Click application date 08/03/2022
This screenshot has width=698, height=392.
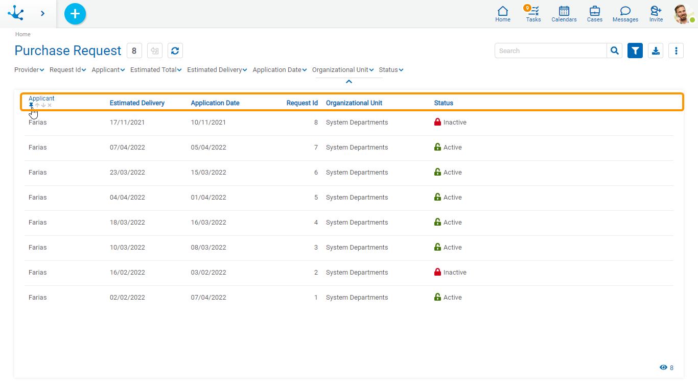pyautogui.click(x=208, y=248)
